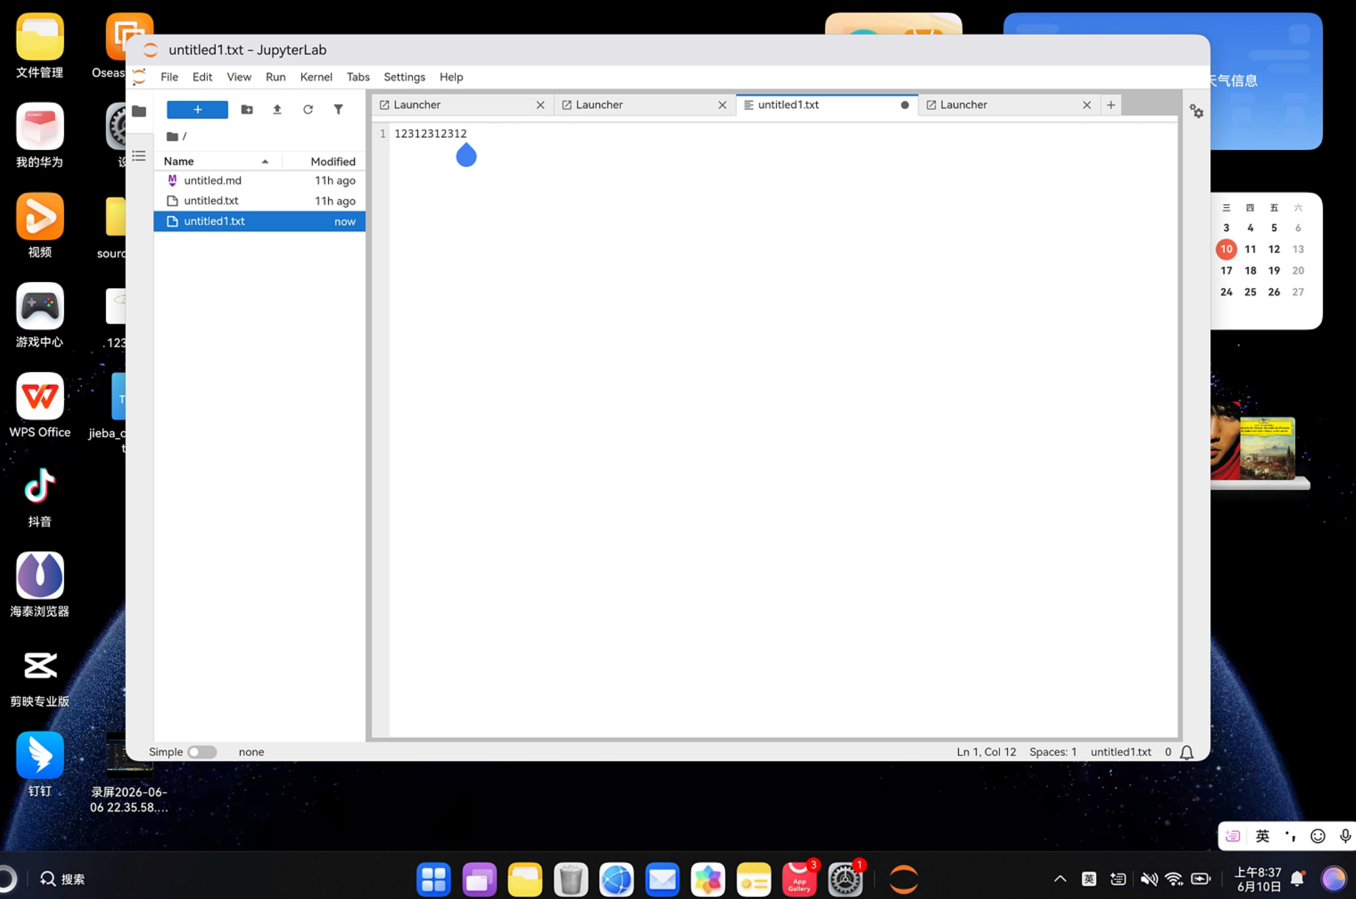This screenshot has width=1356, height=899.
Task: Refresh the file browser list
Action: coord(308,109)
